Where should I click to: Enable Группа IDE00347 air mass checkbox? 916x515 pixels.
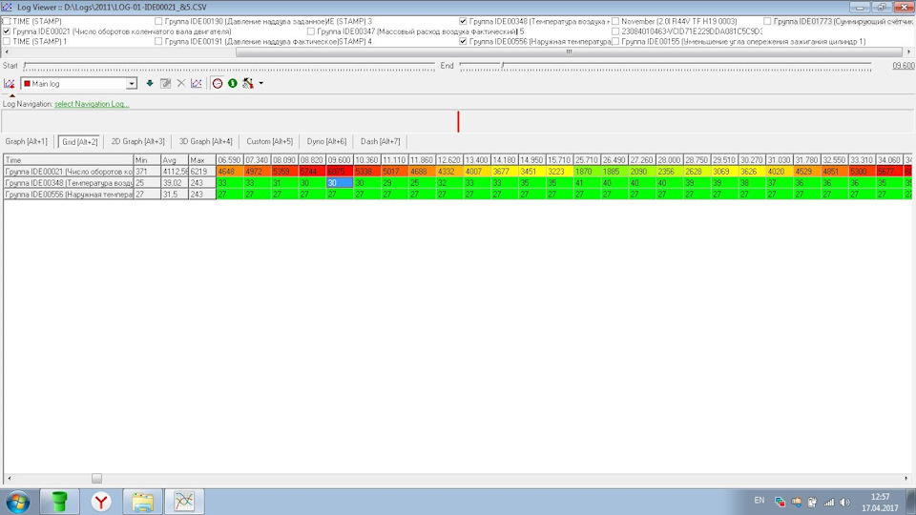click(311, 31)
